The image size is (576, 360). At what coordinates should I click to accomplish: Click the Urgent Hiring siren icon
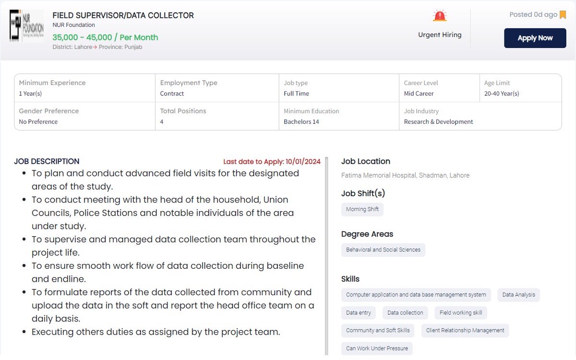[439, 16]
